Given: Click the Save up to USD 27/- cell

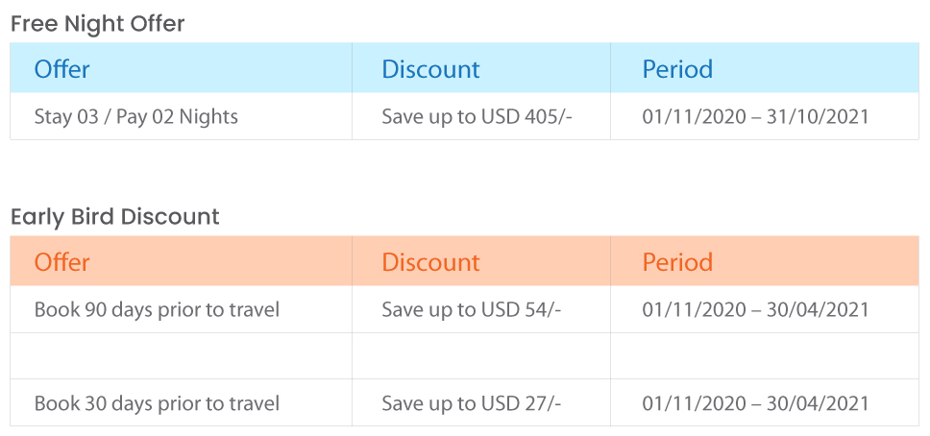Looking at the screenshot, I should (x=481, y=402).
